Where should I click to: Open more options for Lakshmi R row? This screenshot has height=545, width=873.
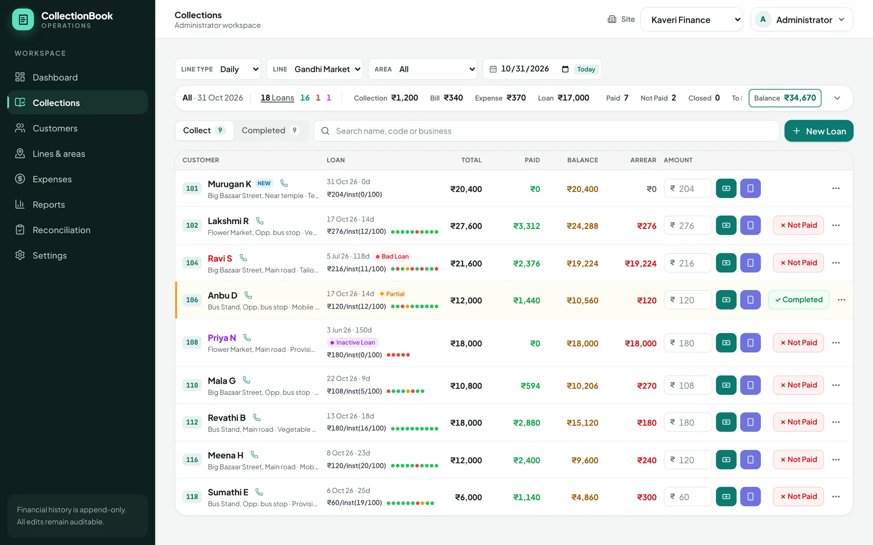(836, 225)
